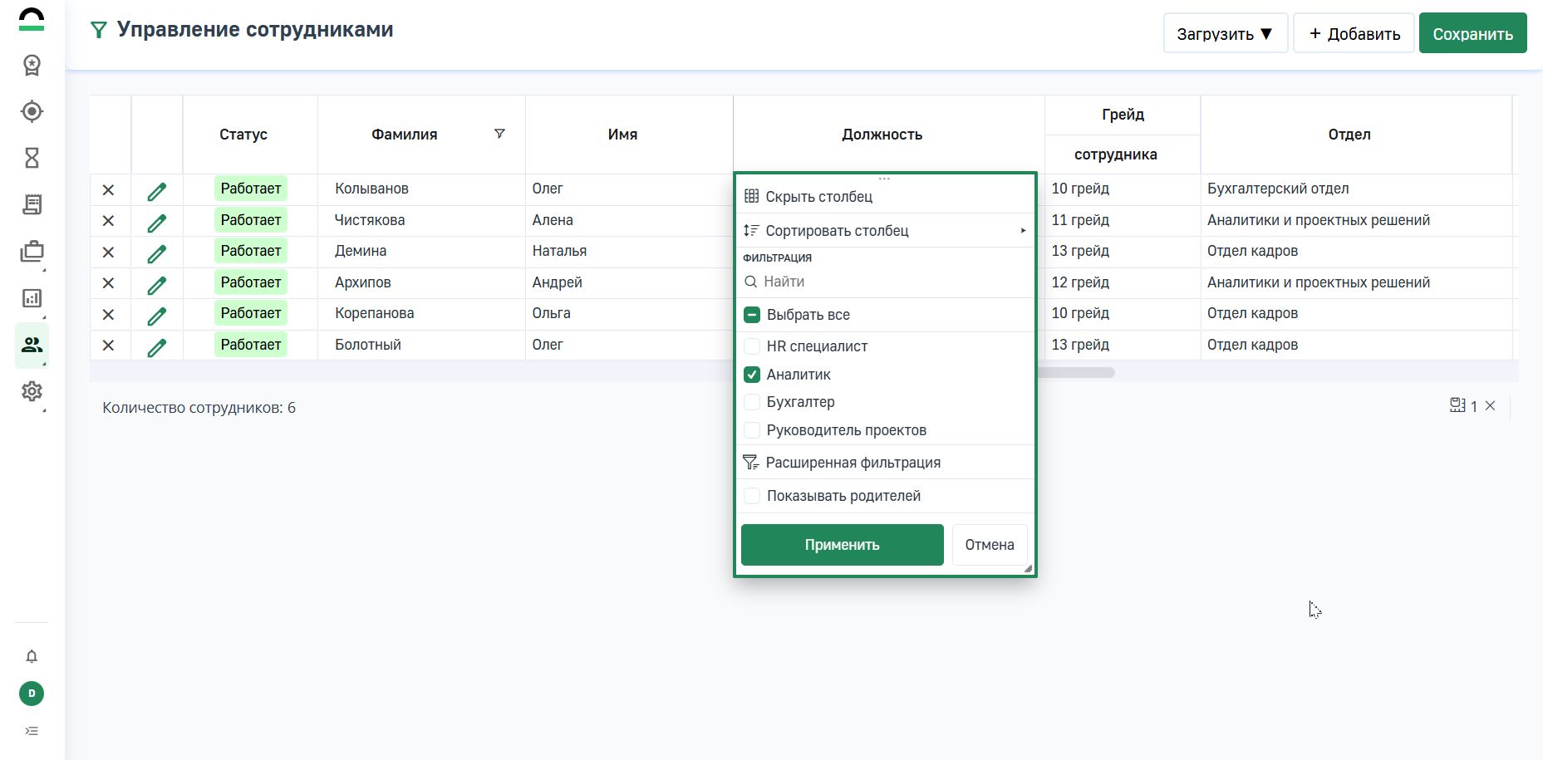Image resolution: width=1543 pixels, height=760 pixels.
Task: Open the employees section in sidebar
Action: (32, 345)
